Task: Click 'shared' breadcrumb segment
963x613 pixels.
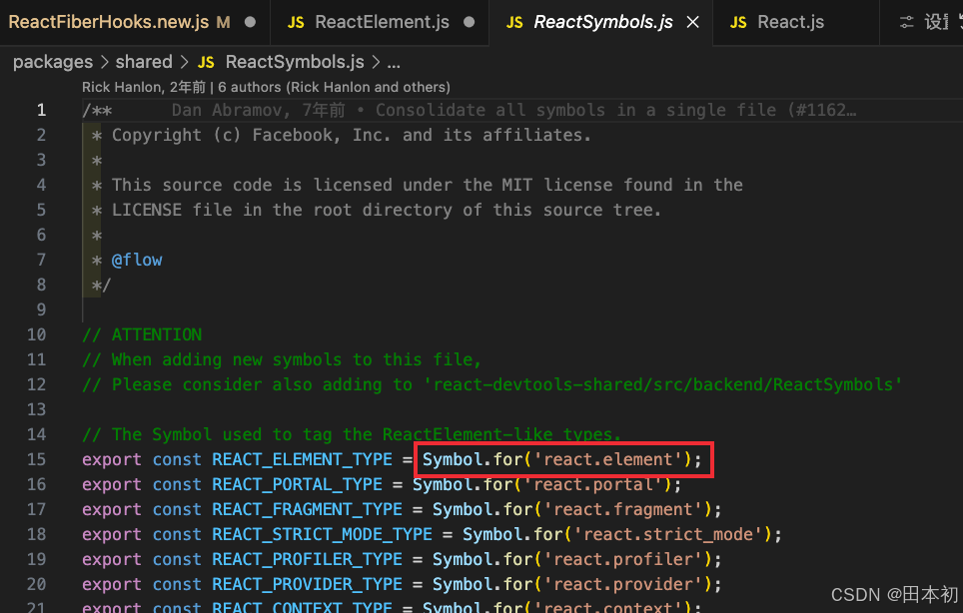Action: pyautogui.click(x=144, y=62)
